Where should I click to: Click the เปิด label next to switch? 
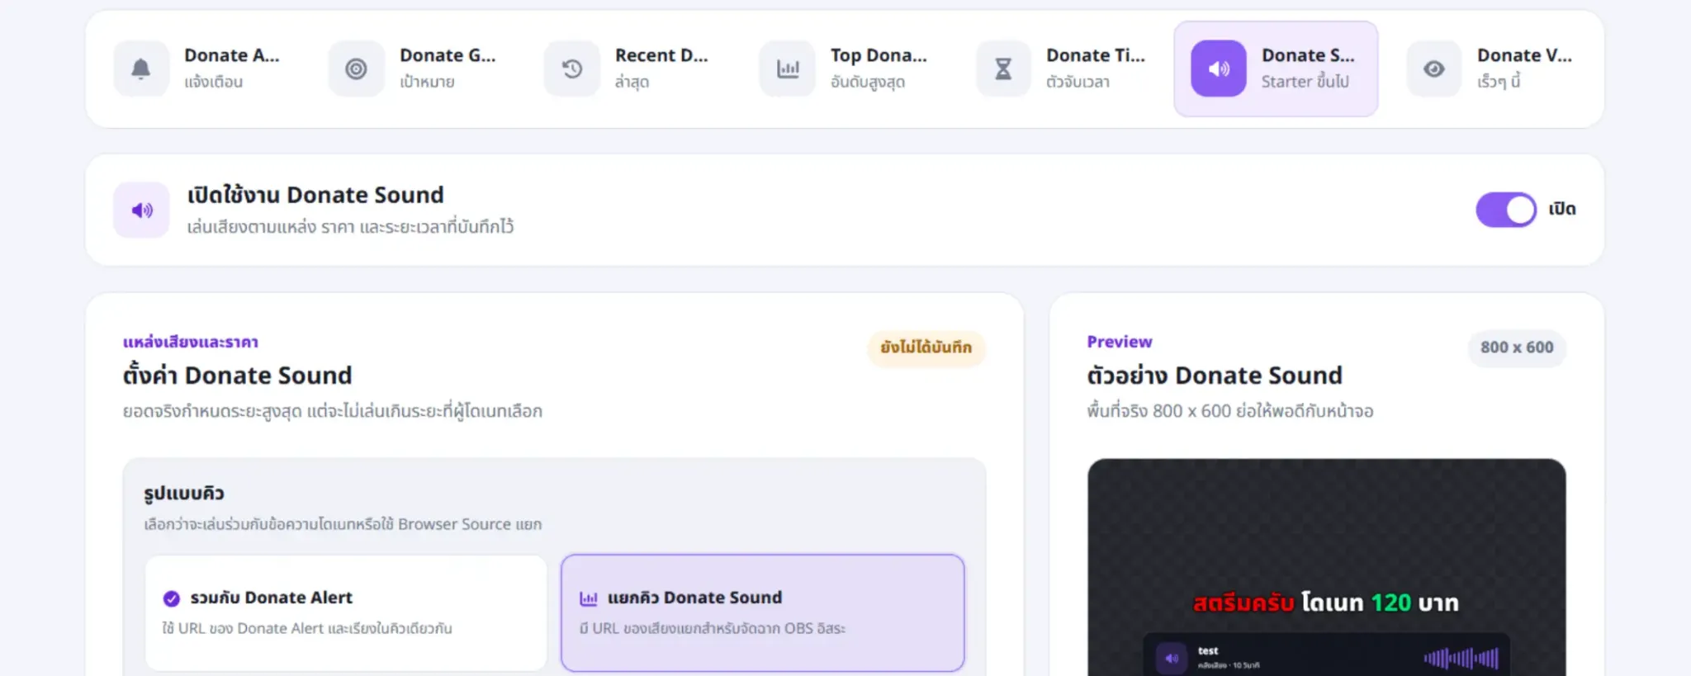[x=1562, y=210]
